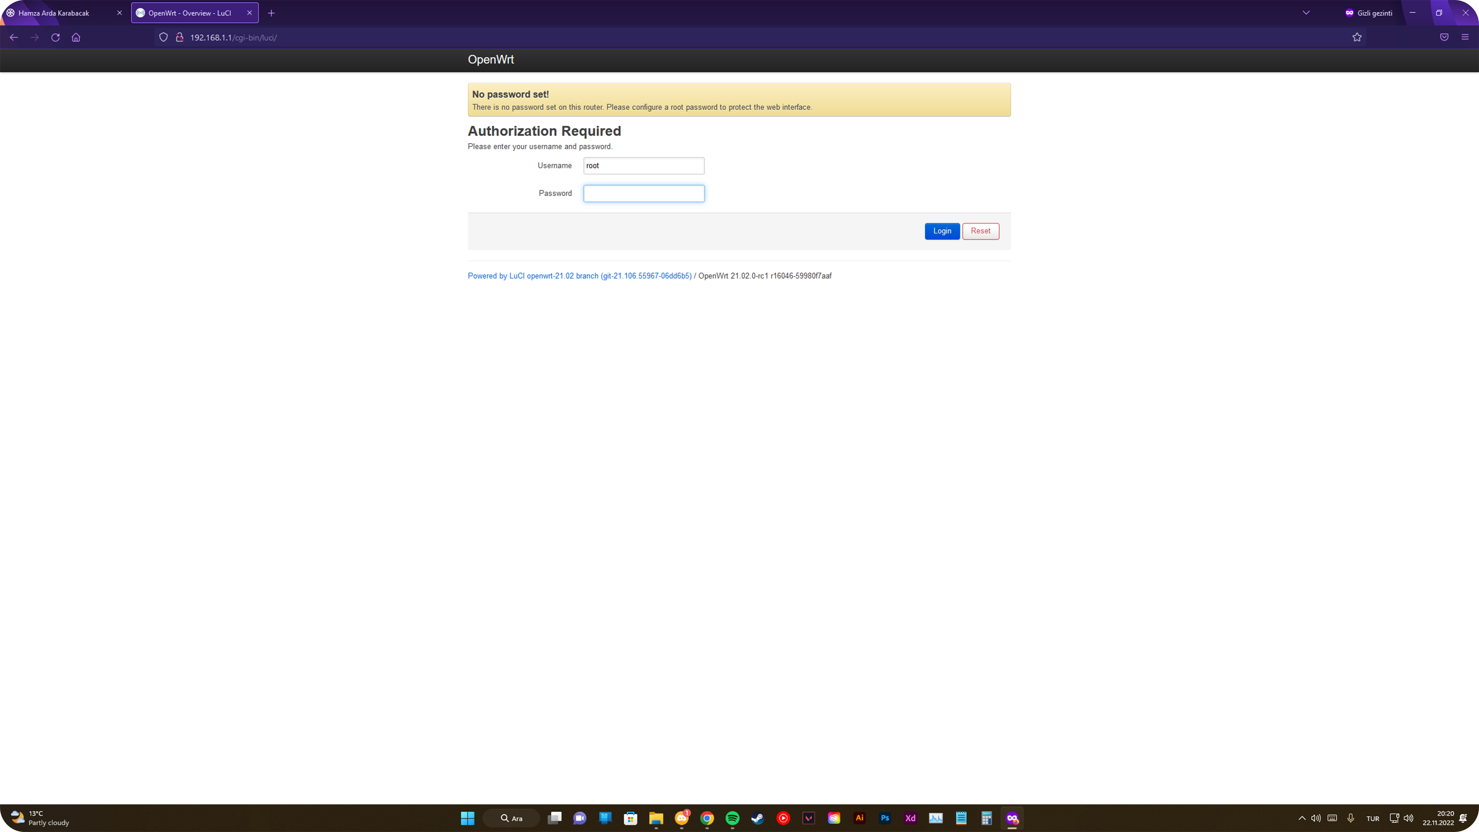Open a new tab with plus button
The image size is (1479, 832).
click(x=271, y=13)
